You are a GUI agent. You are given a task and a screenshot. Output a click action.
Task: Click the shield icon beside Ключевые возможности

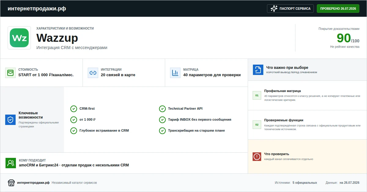click(x=10, y=120)
